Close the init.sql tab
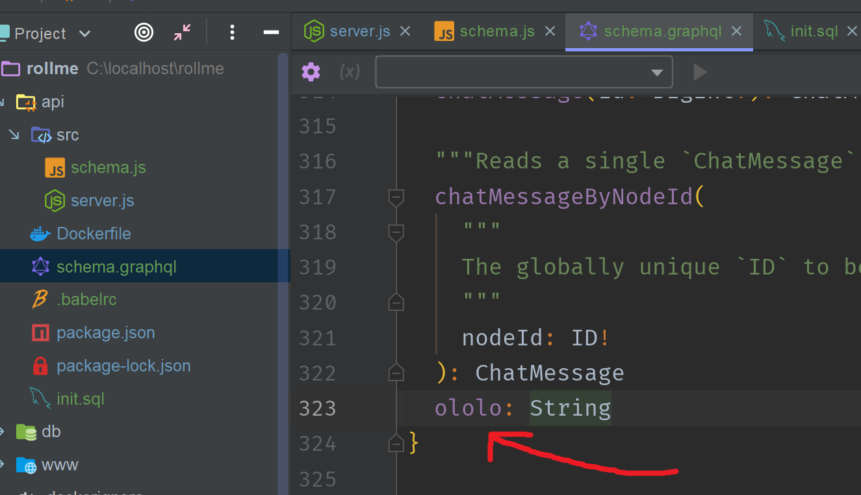The image size is (861, 495). point(853,31)
